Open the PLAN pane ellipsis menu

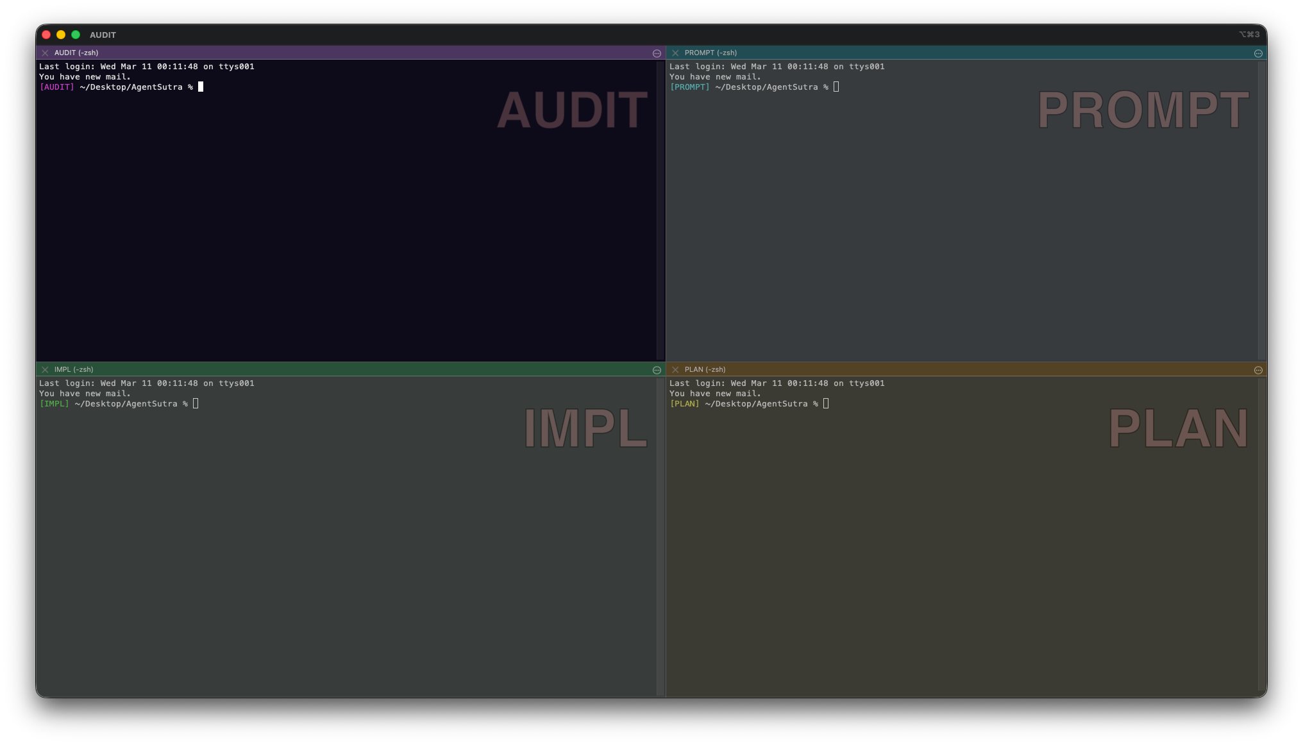[x=1258, y=369]
